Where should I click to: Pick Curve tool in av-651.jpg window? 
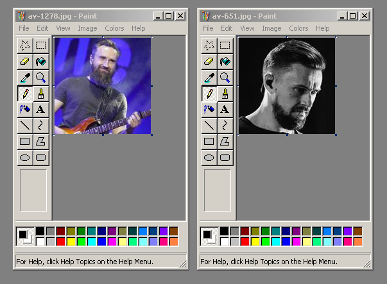(x=225, y=126)
